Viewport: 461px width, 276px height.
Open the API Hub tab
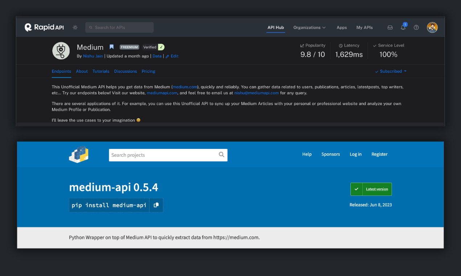point(276,28)
